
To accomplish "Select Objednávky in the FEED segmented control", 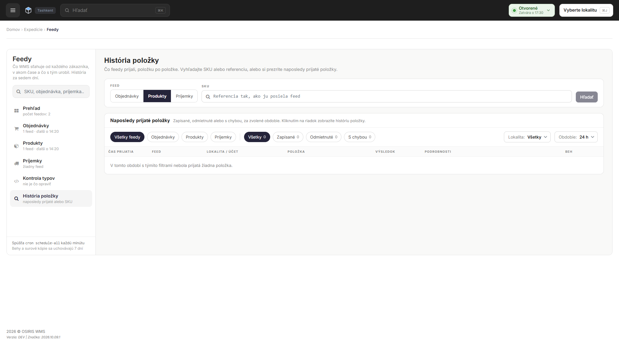I will 127,96.
